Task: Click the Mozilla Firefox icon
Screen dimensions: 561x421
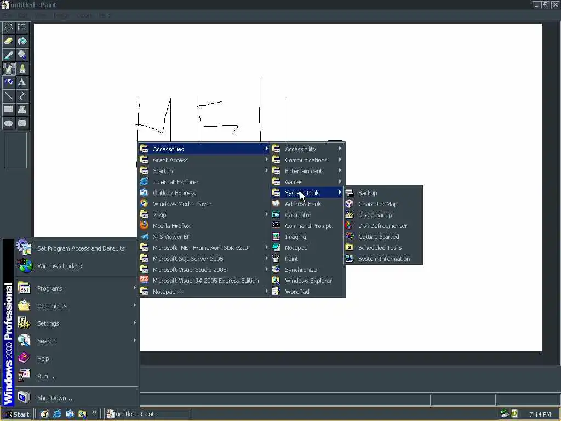Action: coord(144,225)
